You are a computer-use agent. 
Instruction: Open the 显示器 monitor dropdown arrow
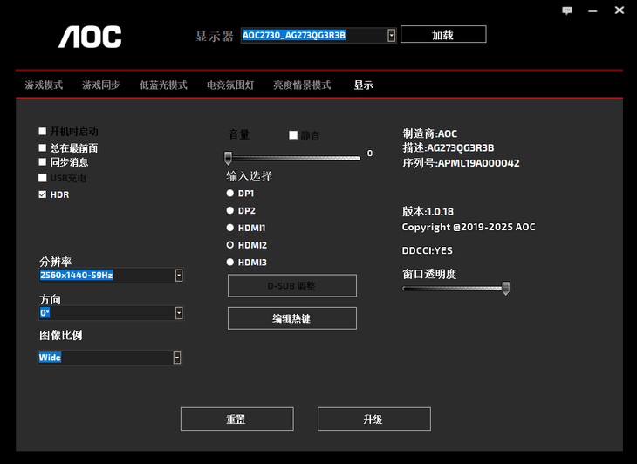click(x=391, y=35)
